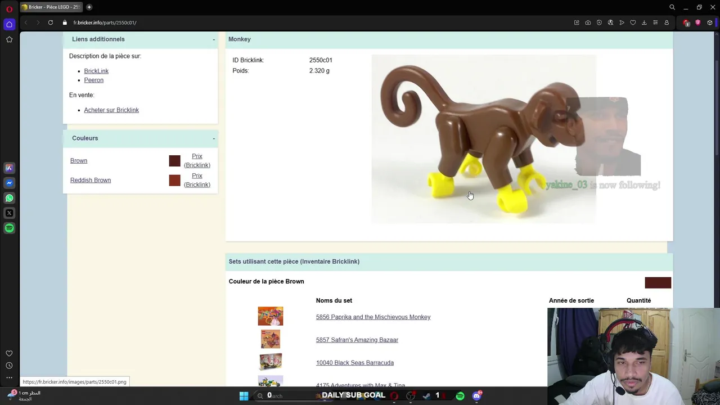Screen dimensions: 720x405
Task: Switch to the Bricker Pièce LEGO tab
Action: click(x=52, y=7)
